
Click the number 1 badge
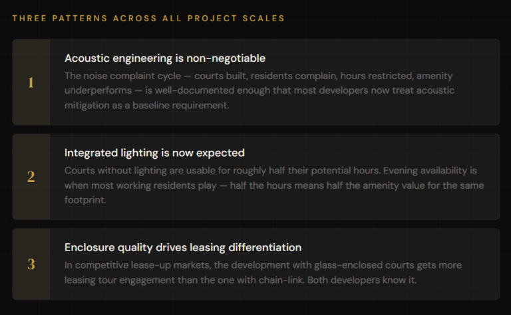(x=31, y=82)
